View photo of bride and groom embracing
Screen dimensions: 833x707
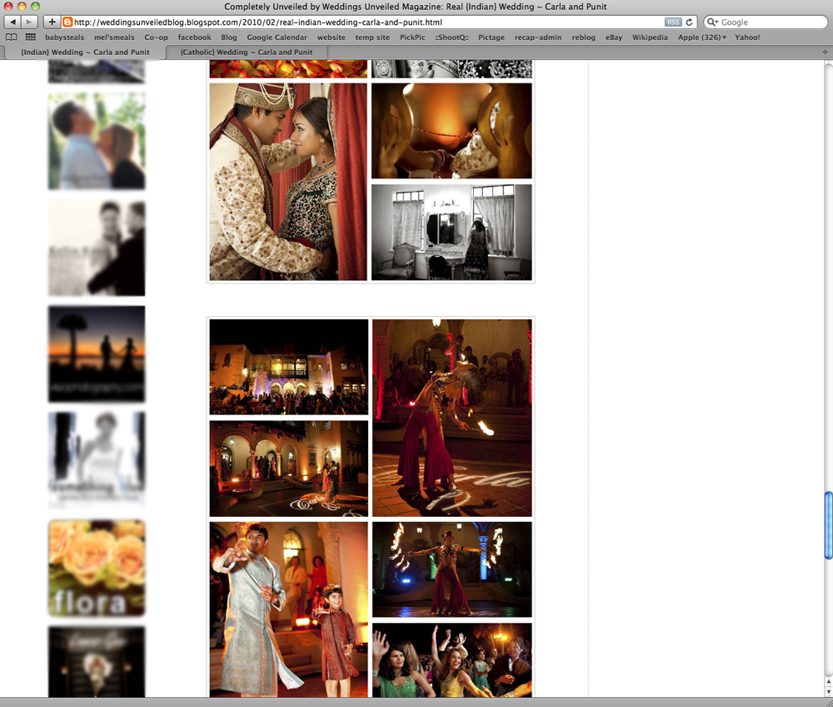(x=288, y=182)
